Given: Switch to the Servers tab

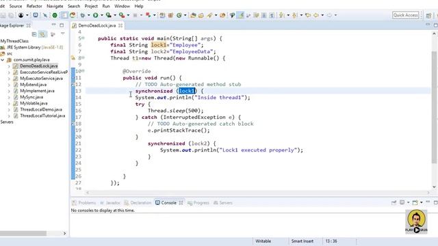Looking at the screenshot, I should [x=223, y=203].
